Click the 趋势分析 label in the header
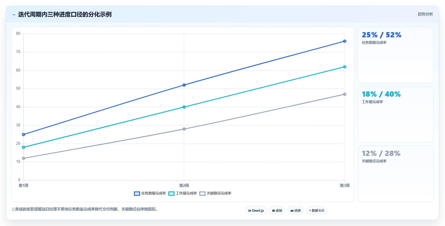Viewport: 445px width, 226px height. tap(425, 14)
